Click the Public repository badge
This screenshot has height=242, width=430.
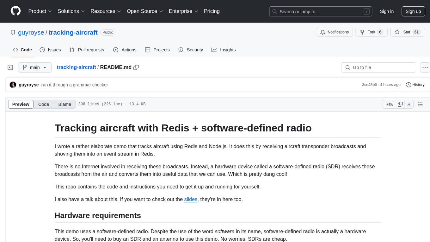(108, 32)
